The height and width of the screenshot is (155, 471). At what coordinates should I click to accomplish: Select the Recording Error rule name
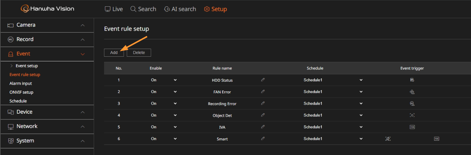pos(222,104)
